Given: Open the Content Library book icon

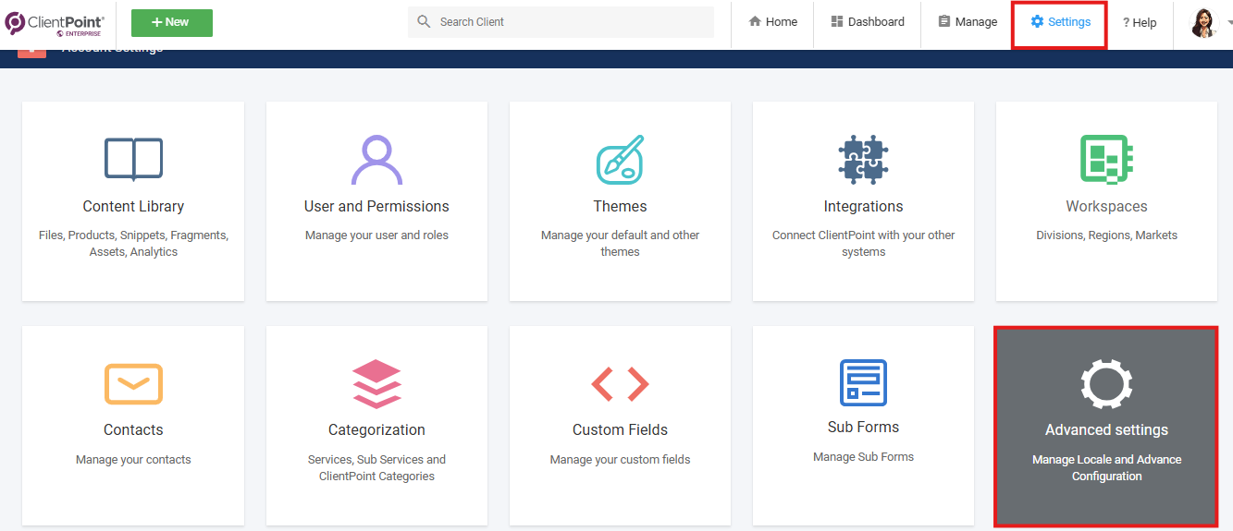Looking at the screenshot, I should pos(133,159).
